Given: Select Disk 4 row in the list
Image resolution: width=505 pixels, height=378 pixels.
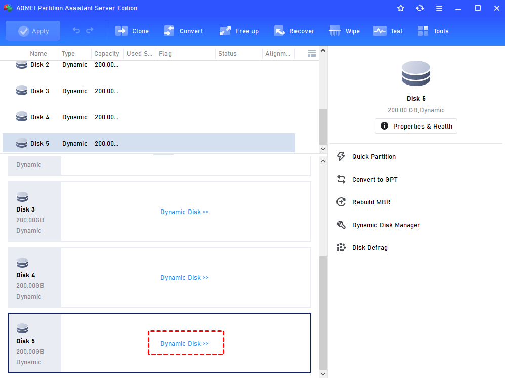Looking at the screenshot, I should coord(149,117).
